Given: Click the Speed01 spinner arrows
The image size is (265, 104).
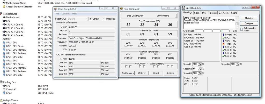Looking at the screenshot, I should (200, 64).
